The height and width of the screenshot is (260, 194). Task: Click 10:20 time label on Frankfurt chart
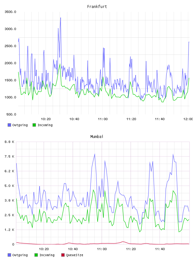point(46,119)
